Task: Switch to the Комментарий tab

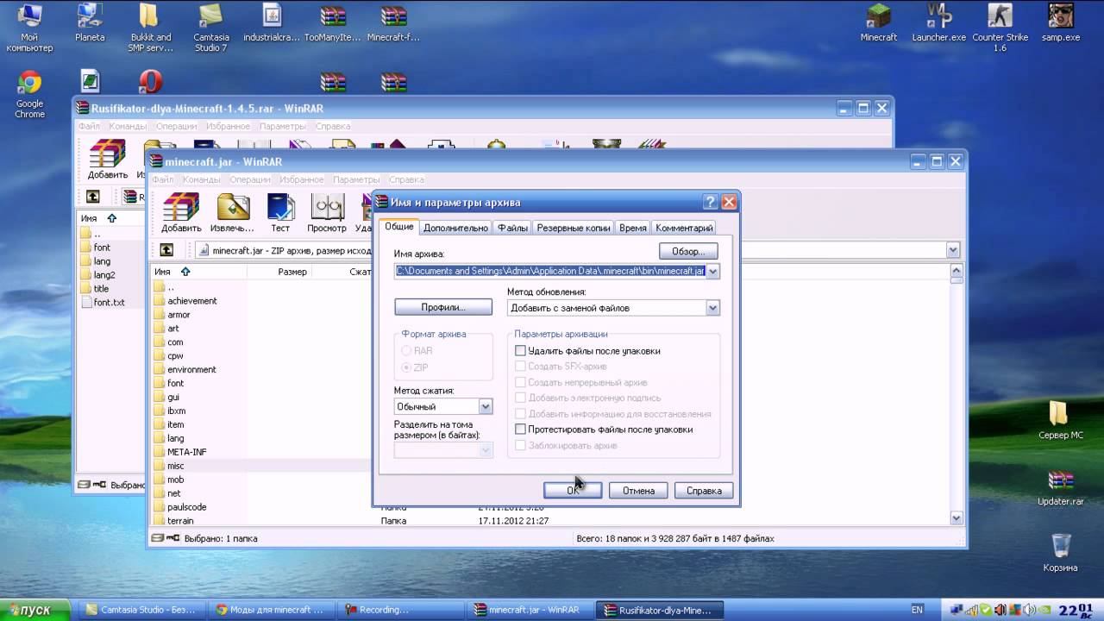Action: (684, 228)
